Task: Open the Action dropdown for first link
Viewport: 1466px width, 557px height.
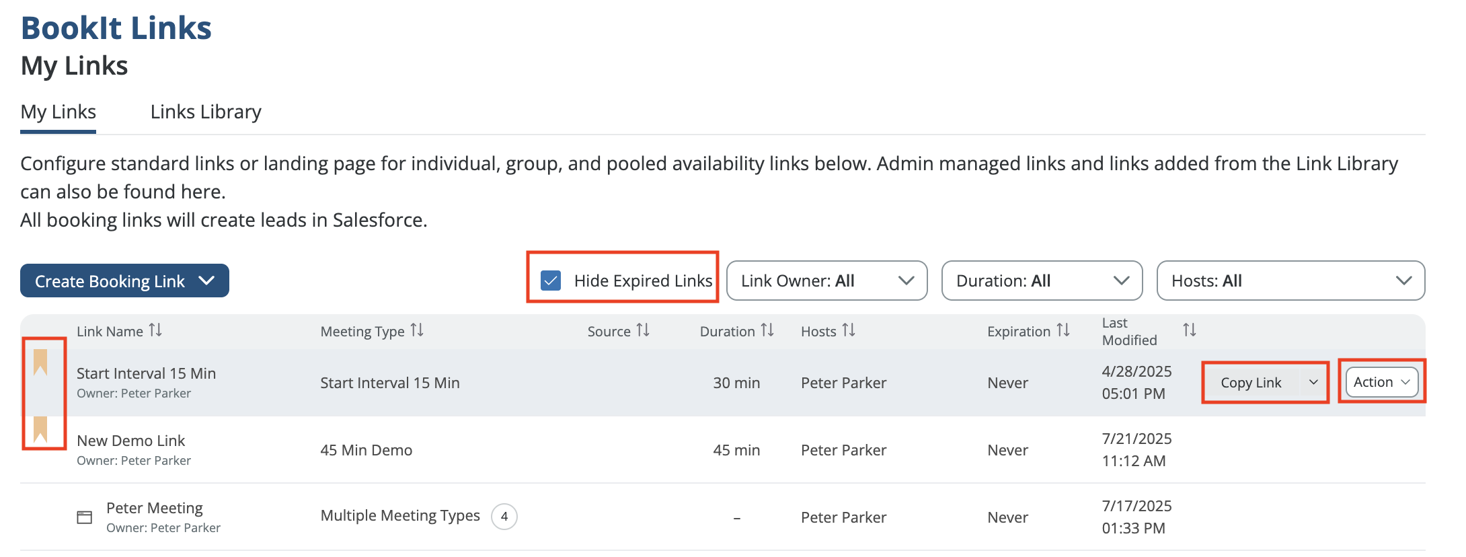Action: [x=1381, y=382]
